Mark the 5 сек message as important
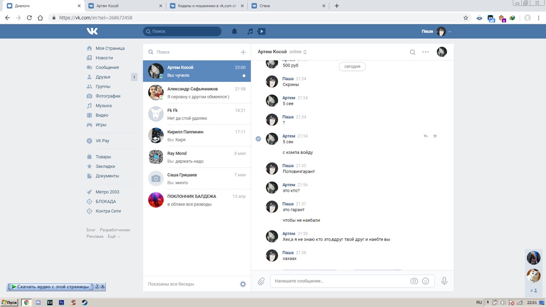Image resolution: width=546 pixels, height=307 pixels. click(435, 136)
